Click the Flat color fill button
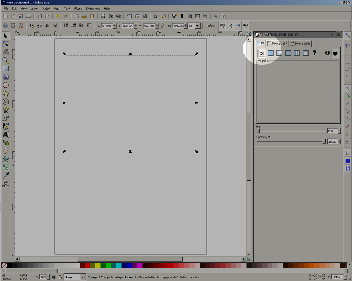The height and width of the screenshot is (281, 352). (270, 53)
